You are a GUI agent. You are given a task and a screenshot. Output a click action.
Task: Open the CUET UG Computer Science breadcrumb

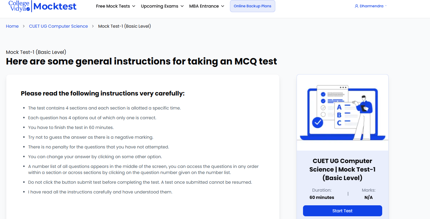tap(58, 26)
